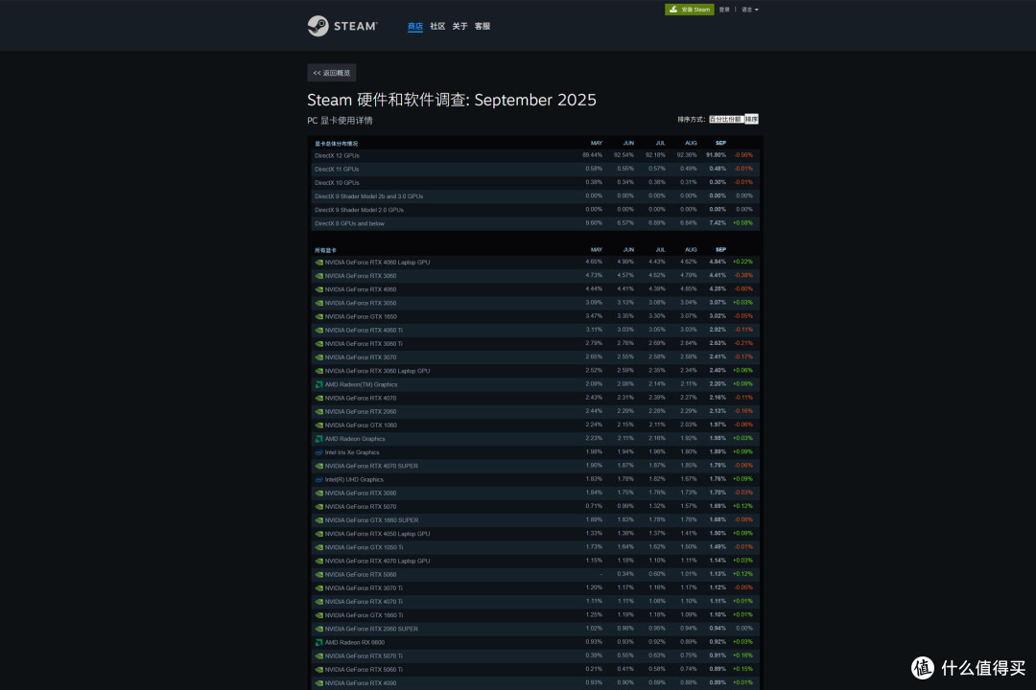Click the NVIDIA icon beside RTX 4060 Laptop GPU
1036x690 pixels.
[319, 263]
